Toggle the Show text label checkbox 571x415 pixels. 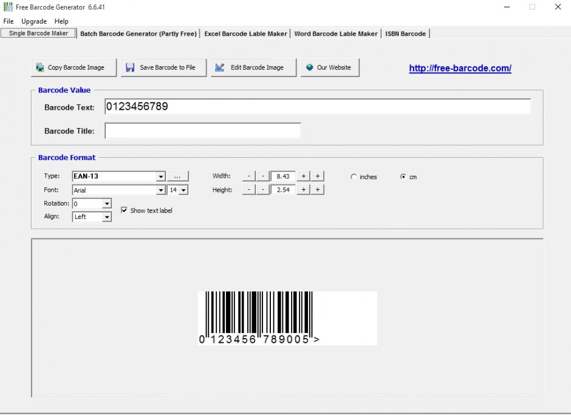pyautogui.click(x=124, y=210)
